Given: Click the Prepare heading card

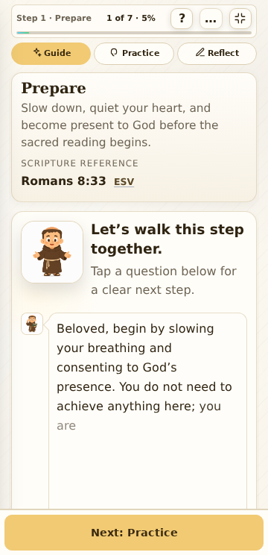Looking at the screenshot, I should coord(134,137).
